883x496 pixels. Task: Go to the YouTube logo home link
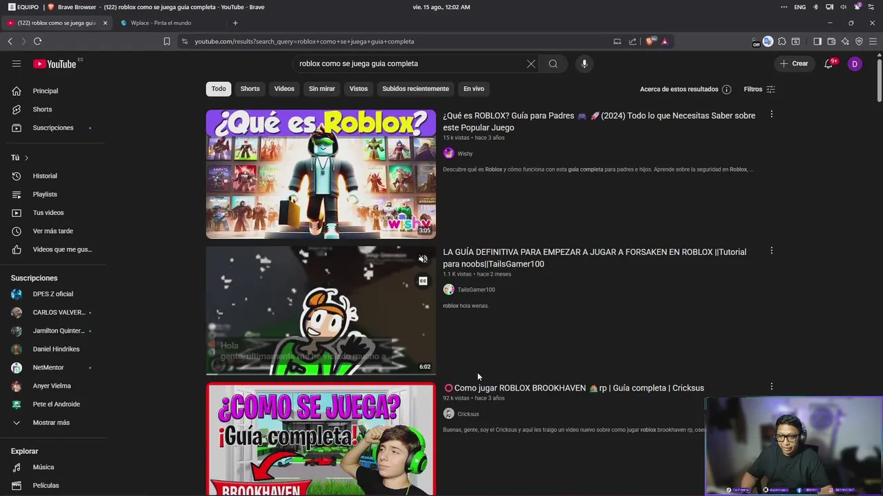coord(54,64)
